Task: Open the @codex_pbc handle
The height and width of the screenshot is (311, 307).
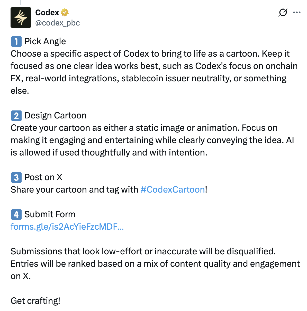Action: 58,23
